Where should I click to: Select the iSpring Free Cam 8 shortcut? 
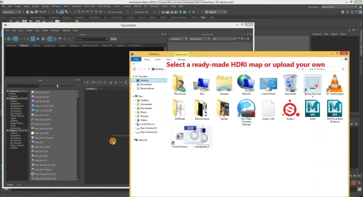tap(313, 86)
